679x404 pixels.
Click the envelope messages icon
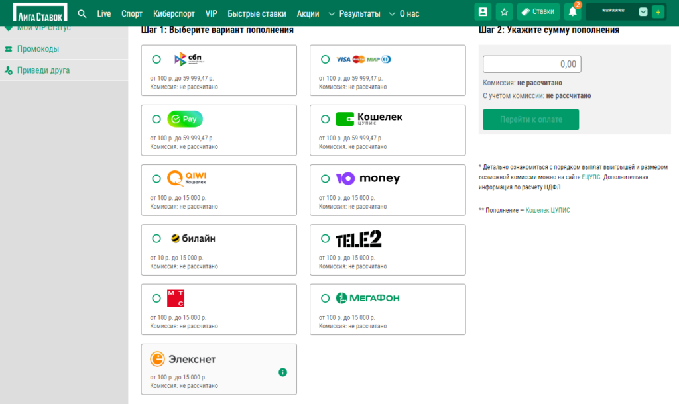coord(643,12)
